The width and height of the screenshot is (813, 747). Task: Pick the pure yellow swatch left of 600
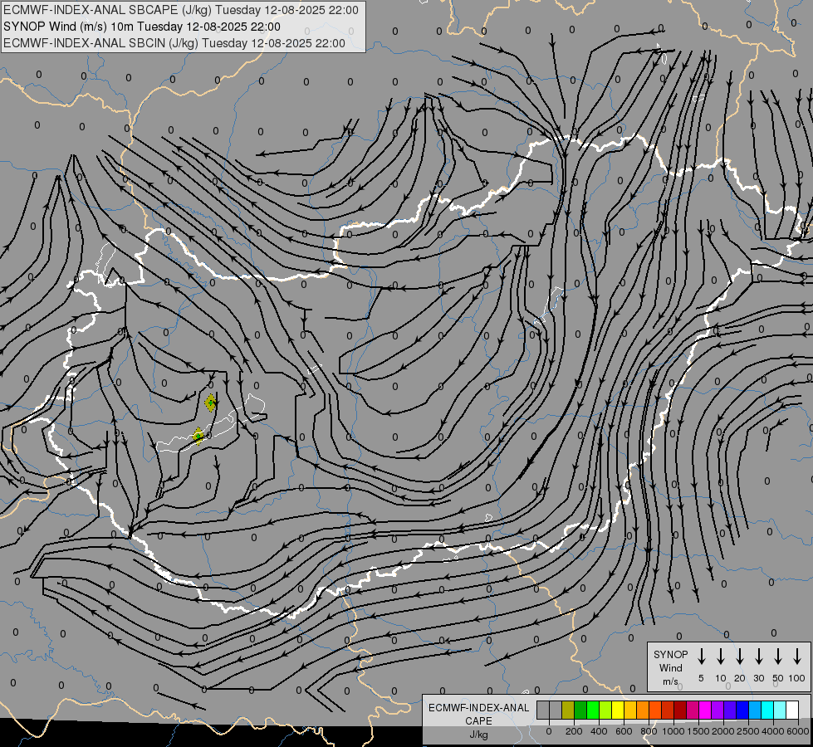[618, 710]
